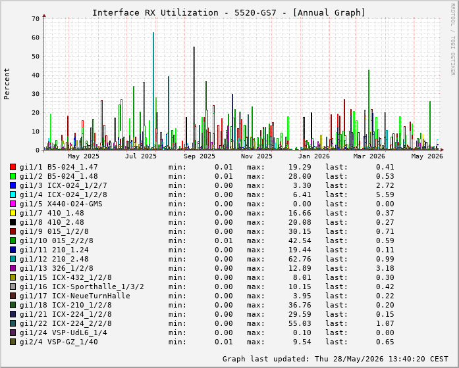Click the green swatch for gi1/2 B5-024_1.48
This screenshot has height=368, width=459.
[x=13, y=176]
